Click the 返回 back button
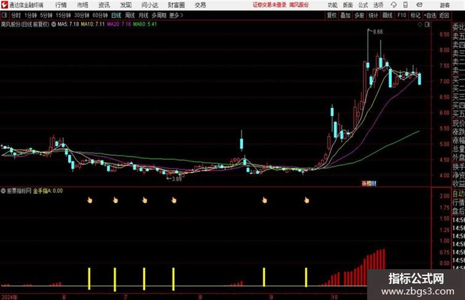Image resolution: width=465 pixels, height=300 pixels. [444, 15]
